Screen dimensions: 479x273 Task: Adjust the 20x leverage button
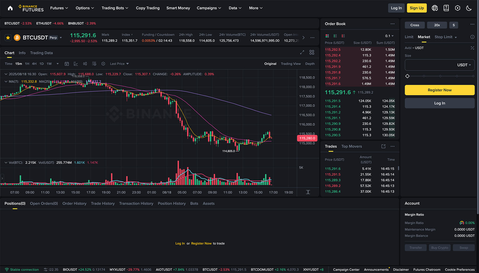pyautogui.click(x=437, y=25)
